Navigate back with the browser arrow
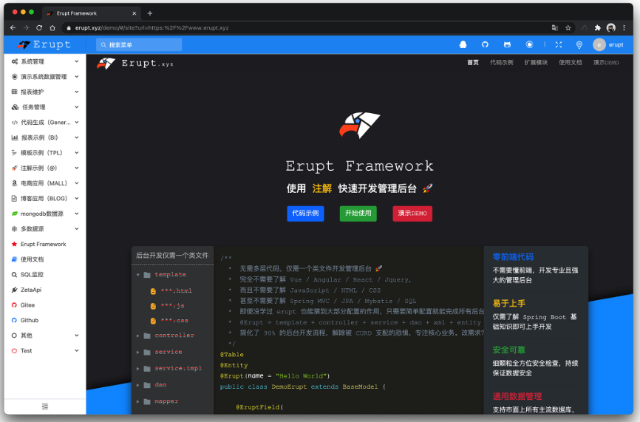The height and width of the screenshot is (422, 640). 13,28
